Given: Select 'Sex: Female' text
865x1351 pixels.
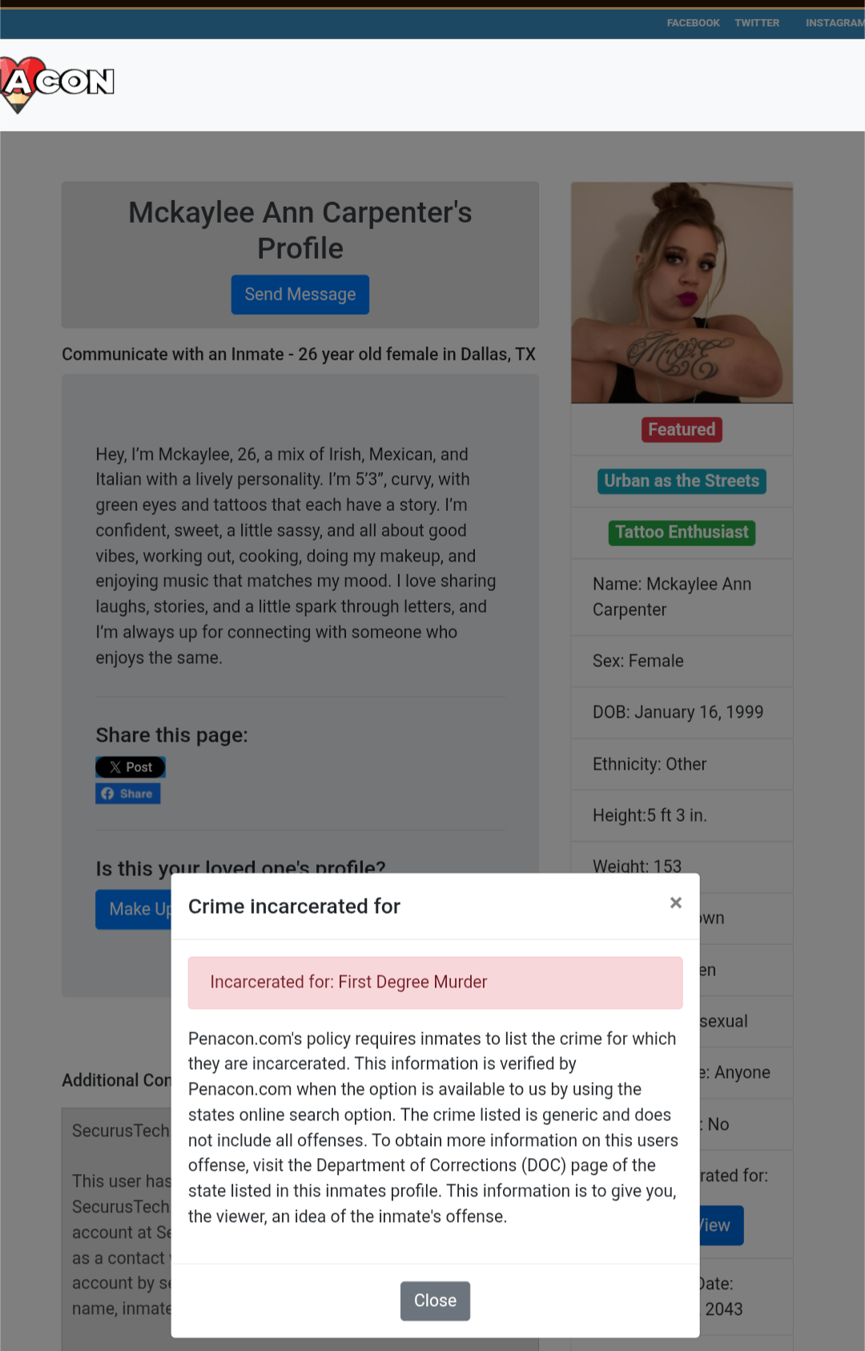Looking at the screenshot, I should pos(638,661).
